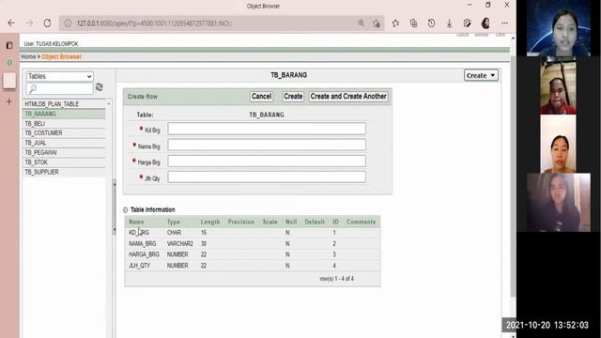601x338 pixels.
Task: Select the TB_COSTUMER table
Action: pos(64,133)
